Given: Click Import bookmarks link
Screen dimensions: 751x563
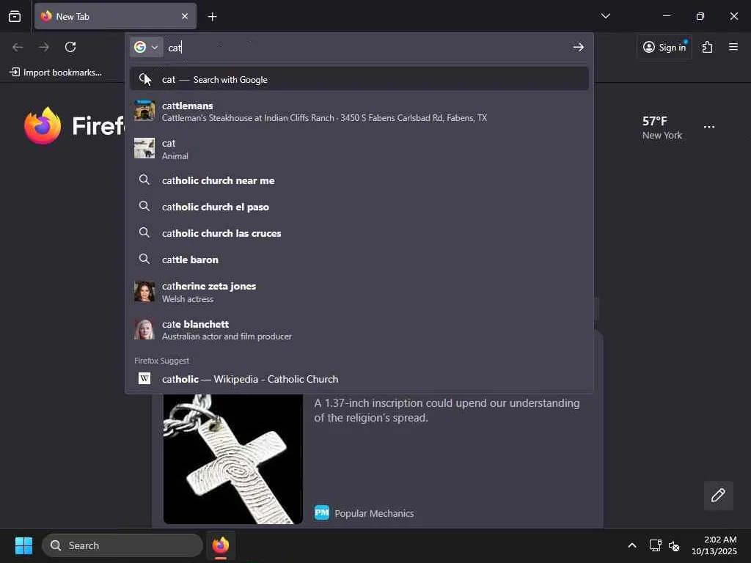Looking at the screenshot, I should pyautogui.click(x=56, y=73).
